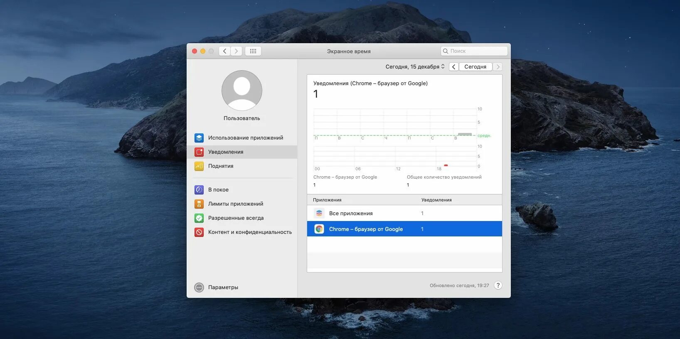Focus the Поиск search field
680x339 pixels.
474,51
